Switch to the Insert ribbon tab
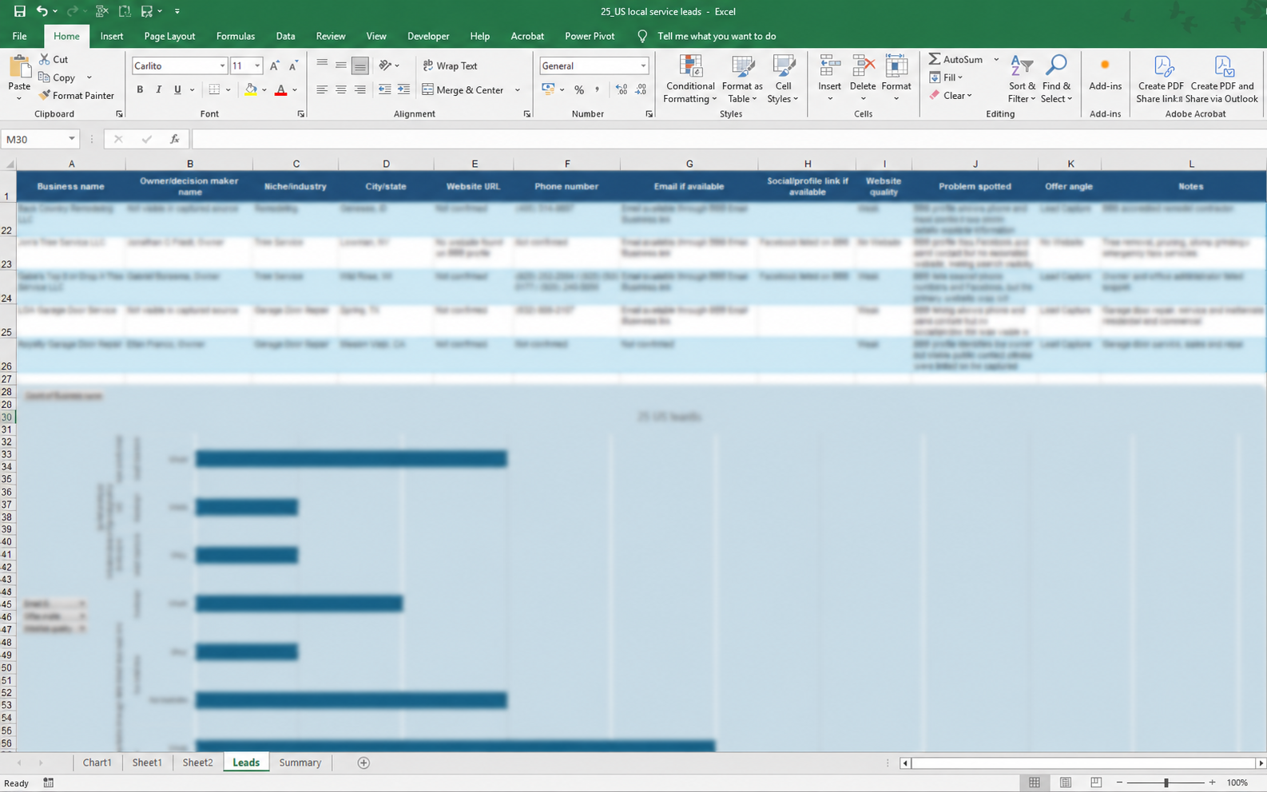This screenshot has width=1267, height=792. [x=112, y=36]
